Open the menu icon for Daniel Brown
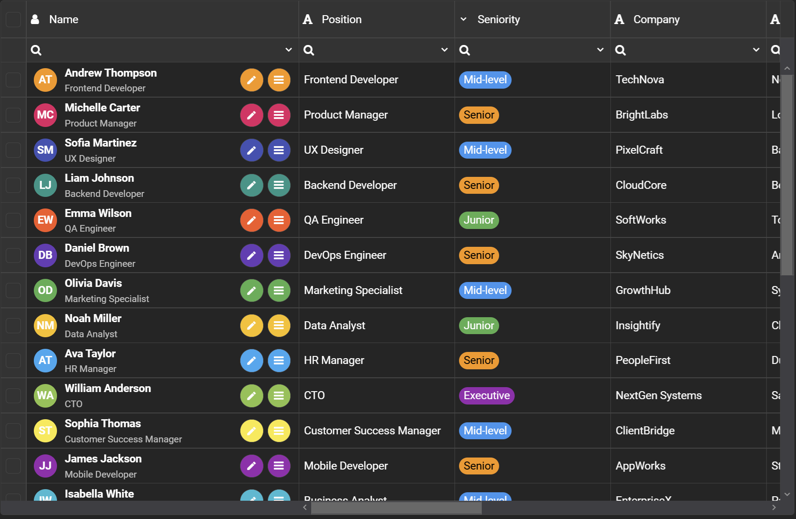This screenshot has width=796, height=519. tap(279, 255)
